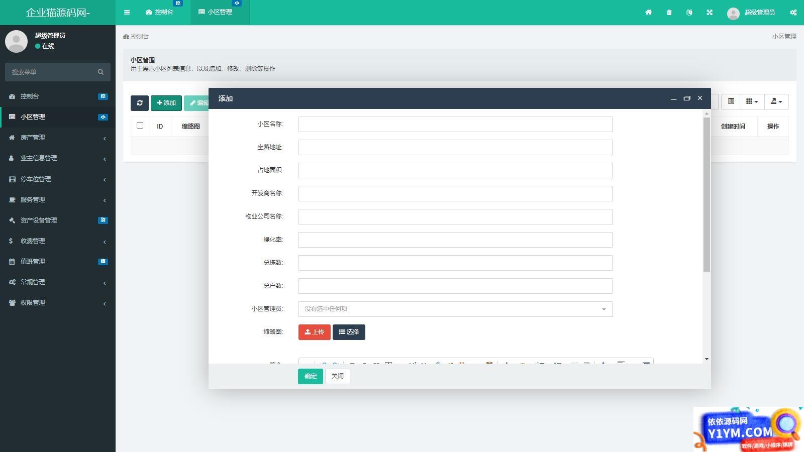Click the minimize icon of 添加 dialog
The width and height of the screenshot is (804, 452).
[673, 98]
